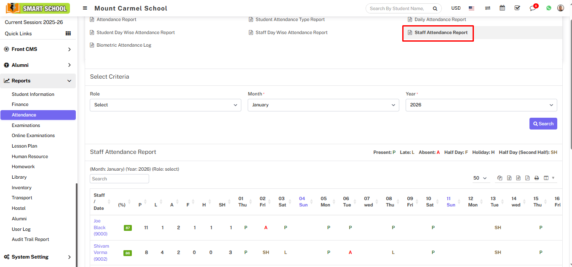Change rows per page from 50
572x267 pixels.
480,178
